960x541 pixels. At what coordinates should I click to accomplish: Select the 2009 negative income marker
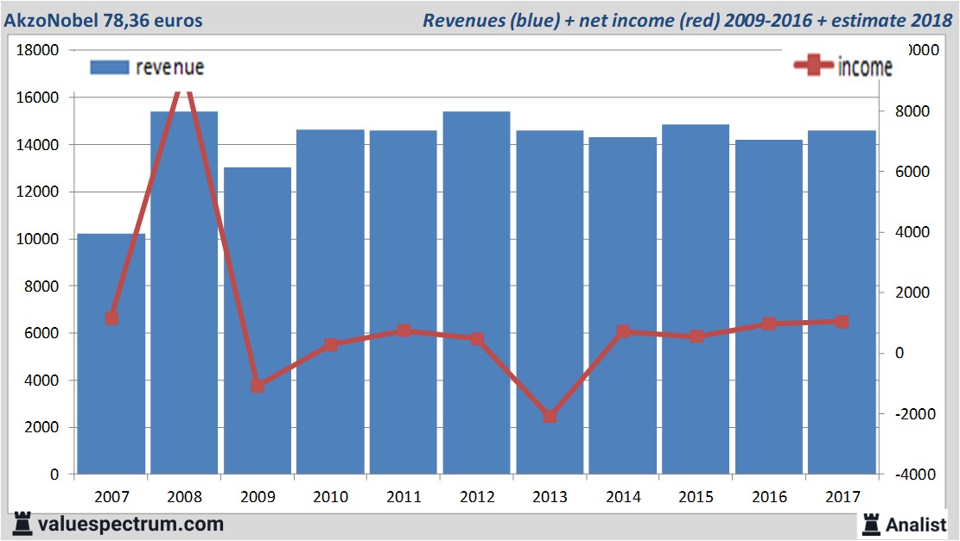257,386
